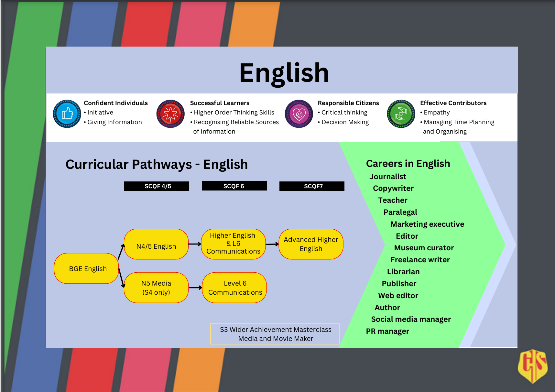This screenshot has height=392, width=555.
Task: Click the Journalist career entry
Action: coord(387,177)
